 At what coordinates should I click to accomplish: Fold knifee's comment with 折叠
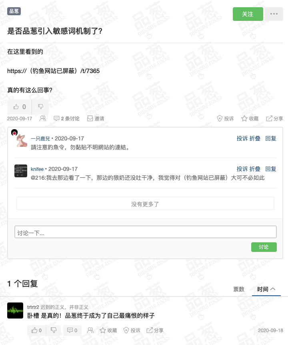[x=255, y=169]
